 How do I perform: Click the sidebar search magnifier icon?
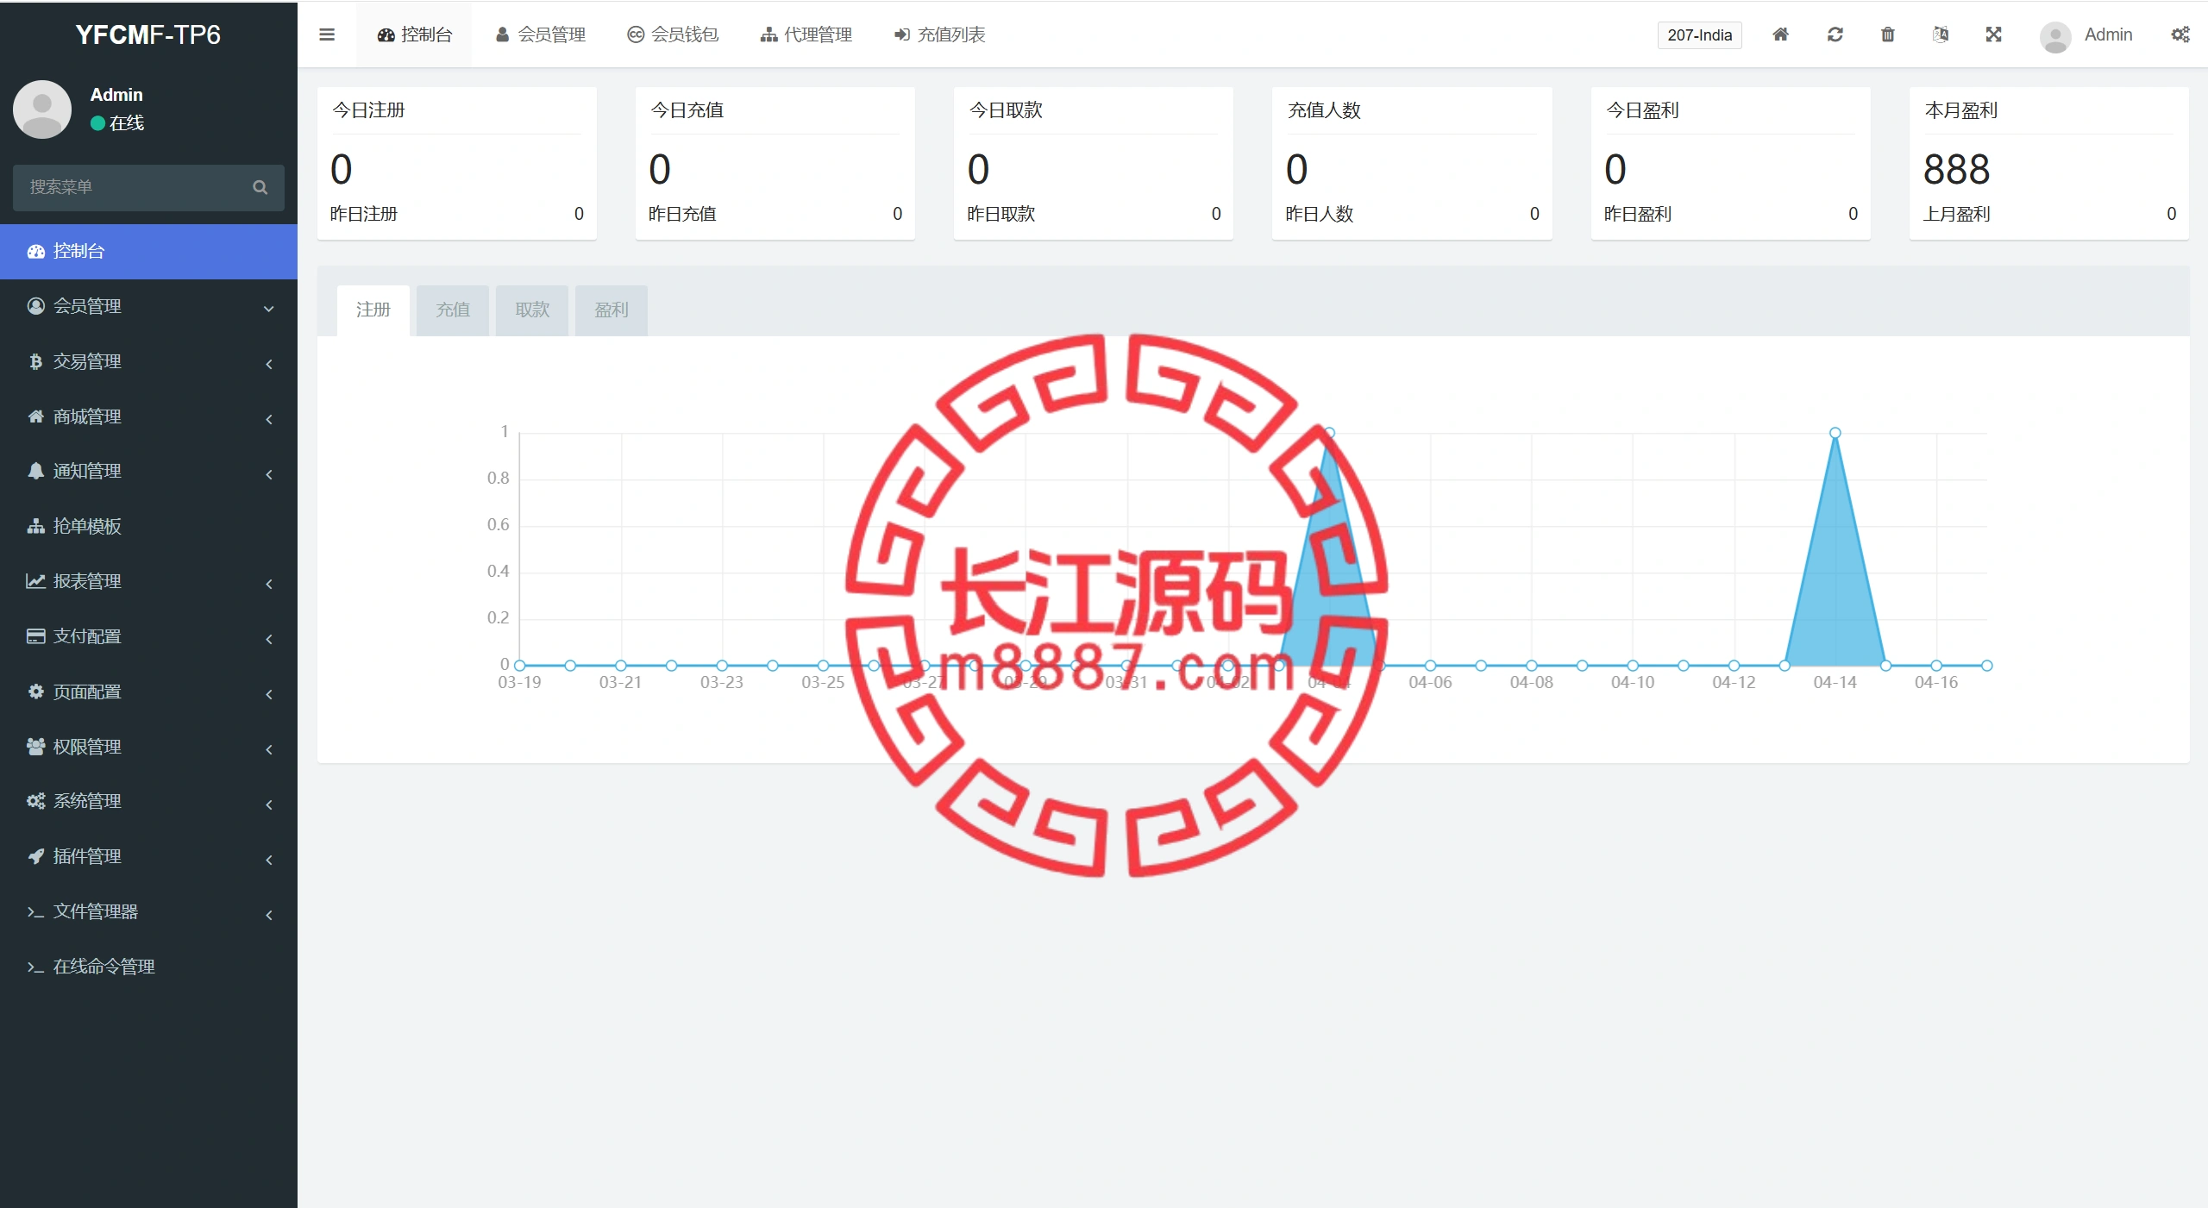click(x=260, y=187)
